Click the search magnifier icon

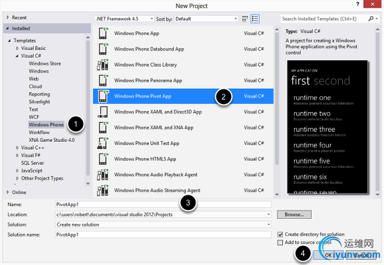tap(371, 18)
